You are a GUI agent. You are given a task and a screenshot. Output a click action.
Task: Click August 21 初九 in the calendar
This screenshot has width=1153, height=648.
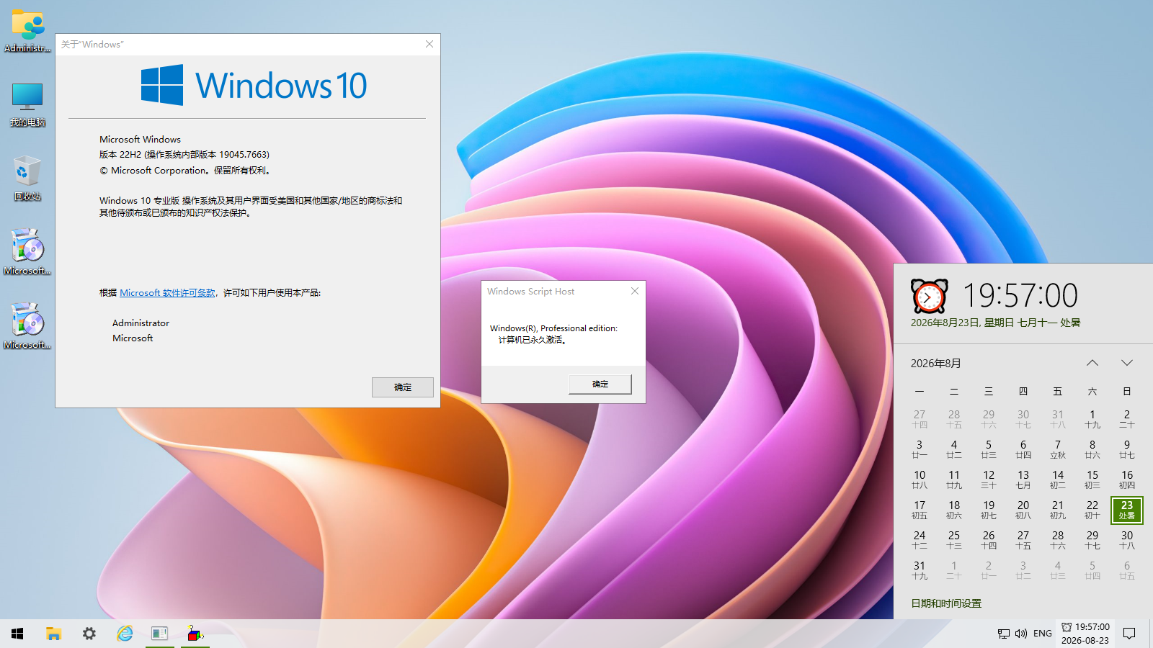pos(1058,510)
